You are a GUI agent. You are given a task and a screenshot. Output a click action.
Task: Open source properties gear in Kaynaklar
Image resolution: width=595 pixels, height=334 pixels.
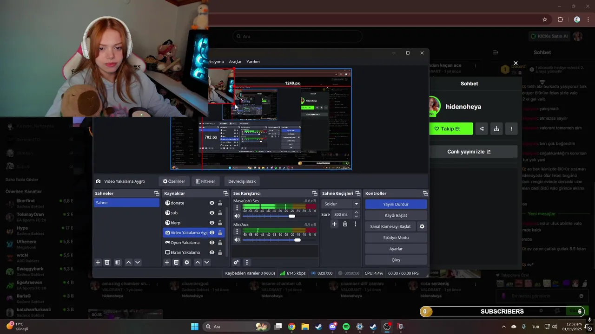187,262
